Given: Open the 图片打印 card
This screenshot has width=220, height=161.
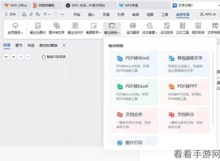Looking at the screenshot, I should click(x=133, y=141).
